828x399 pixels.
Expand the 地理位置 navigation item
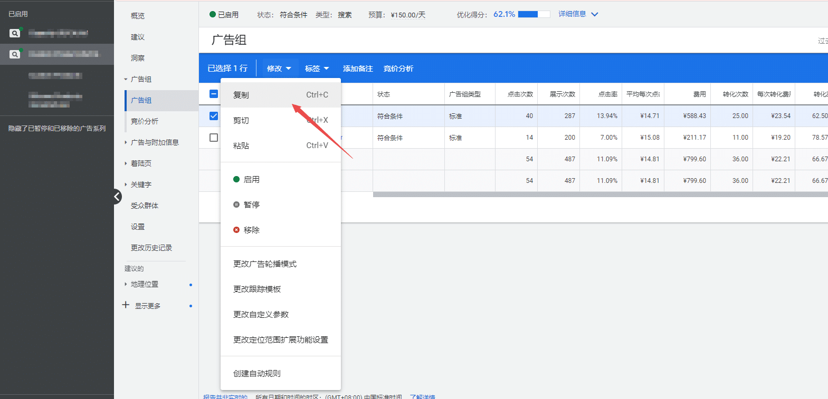(x=126, y=284)
